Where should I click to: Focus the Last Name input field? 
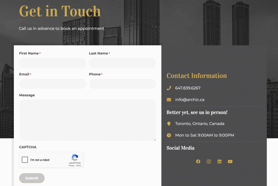coord(122,63)
